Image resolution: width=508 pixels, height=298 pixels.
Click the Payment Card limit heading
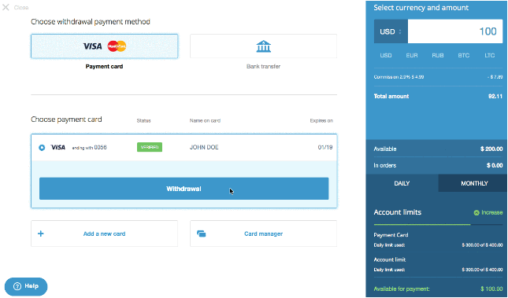391,235
